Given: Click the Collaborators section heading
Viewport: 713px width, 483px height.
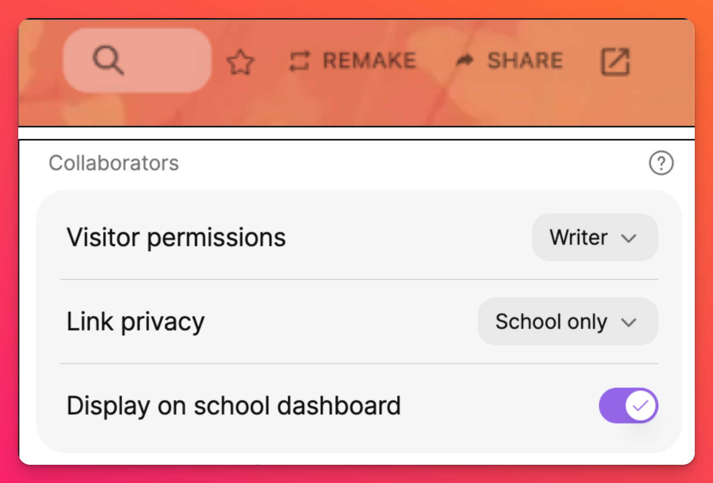Looking at the screenshot, I should (x=114, y=163).
